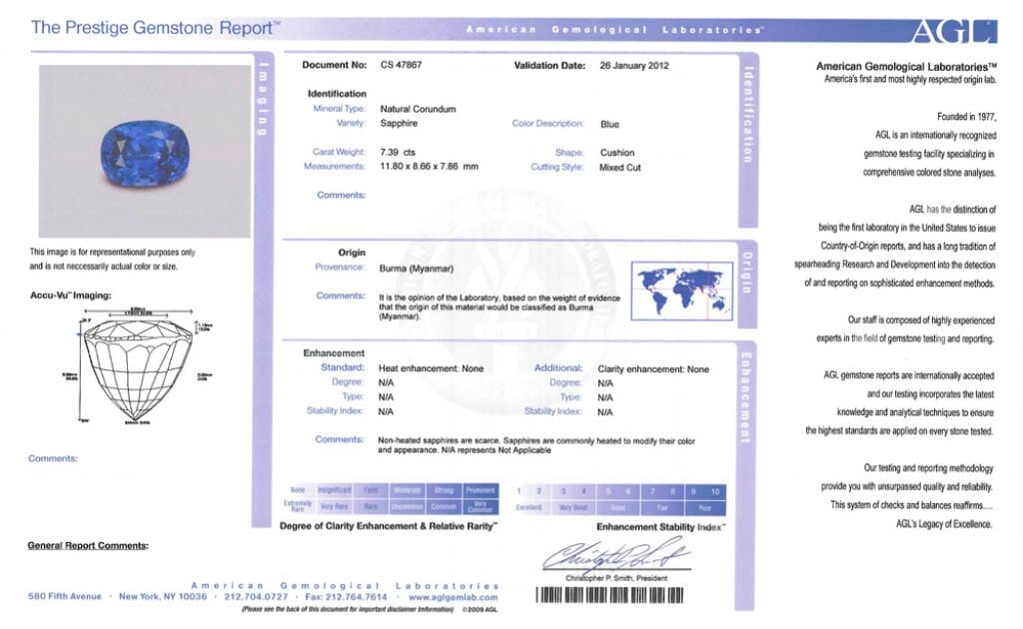The height and width of the screenshot is (629, 1023).
Task: Click "New York, NY 10036" text
Action: (163, 596)
